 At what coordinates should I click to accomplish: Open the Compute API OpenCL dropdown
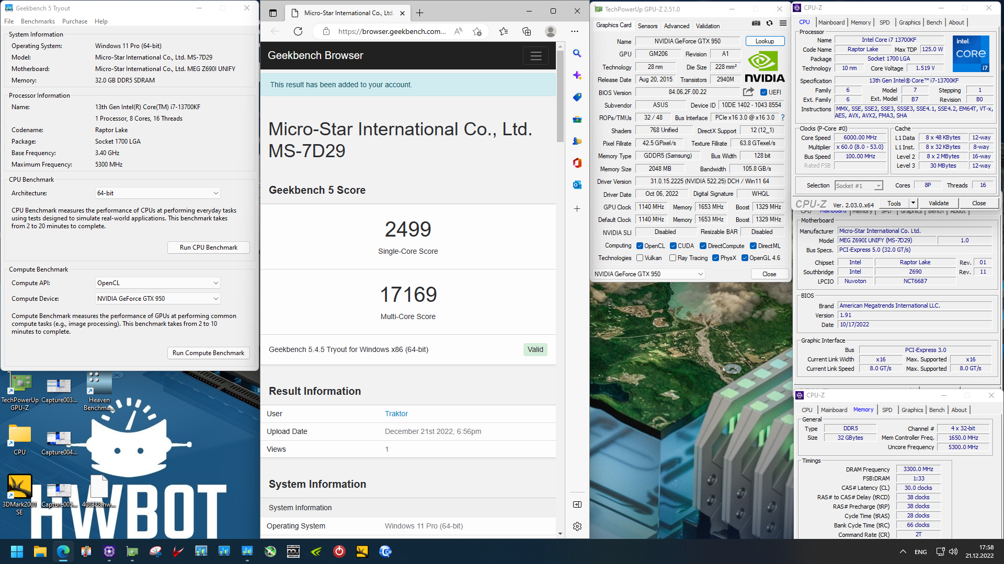157,283
